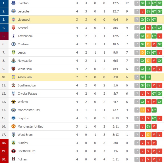Select the Brighton row in standings
This screenshot has height=163, width=164.
click(x=82, y=118)
